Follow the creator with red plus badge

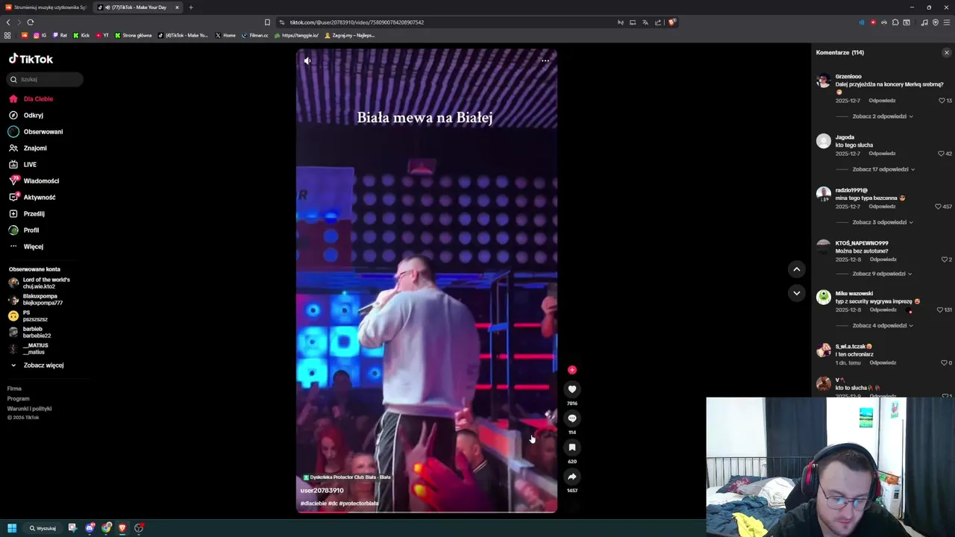[x=572, y=370]
